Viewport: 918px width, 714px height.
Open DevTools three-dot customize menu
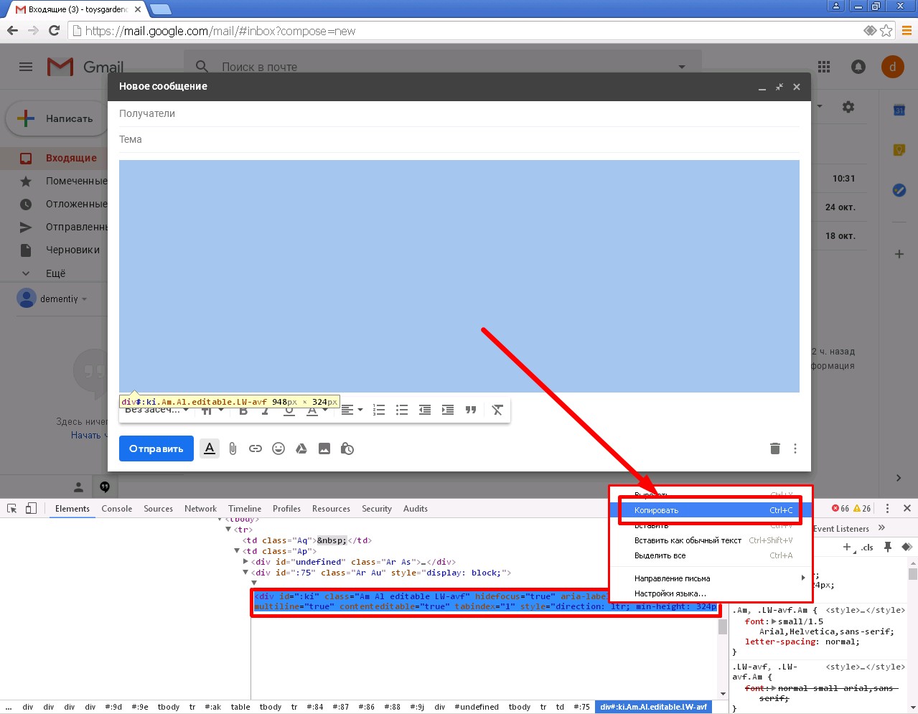pos(888,508)
